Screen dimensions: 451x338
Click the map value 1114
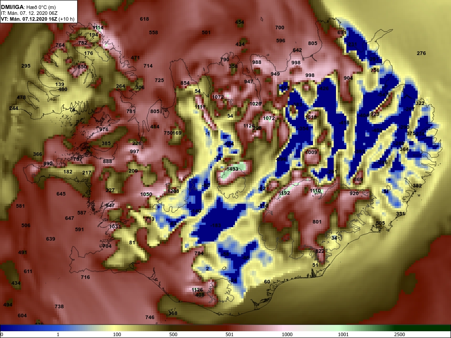point(98,27)
